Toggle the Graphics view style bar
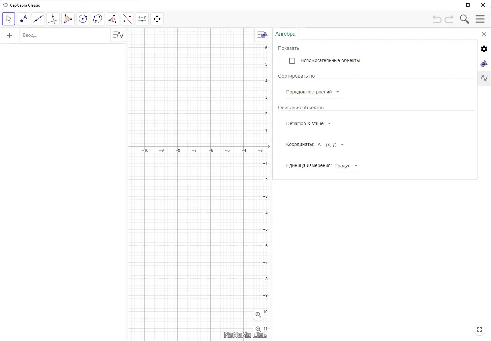491x341 pixels. click(262, 35)
